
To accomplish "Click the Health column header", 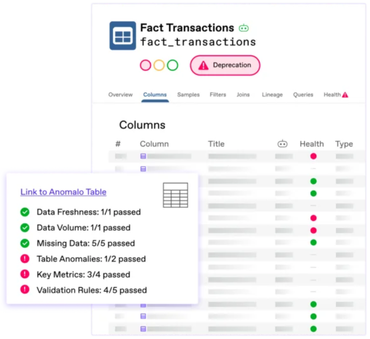I will 312,144.
